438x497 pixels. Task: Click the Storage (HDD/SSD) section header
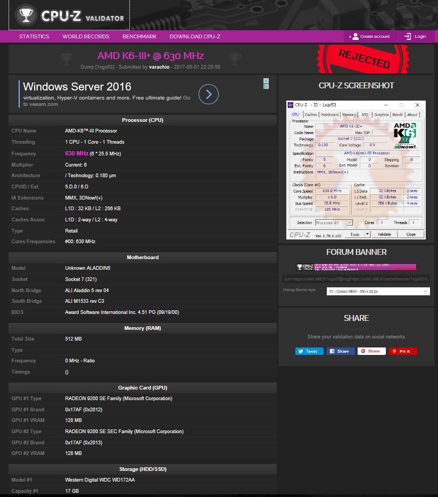tap(143, 469)
